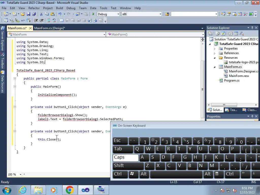Pin the Properties panel
Viewport: 260px width, 195px height.
click(x=252, y=116)
